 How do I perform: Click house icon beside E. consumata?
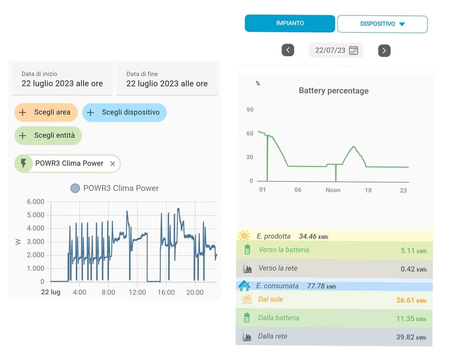pos(244,286)
